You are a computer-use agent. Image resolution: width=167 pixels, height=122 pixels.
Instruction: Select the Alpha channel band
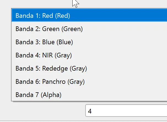tap(89, 95)
